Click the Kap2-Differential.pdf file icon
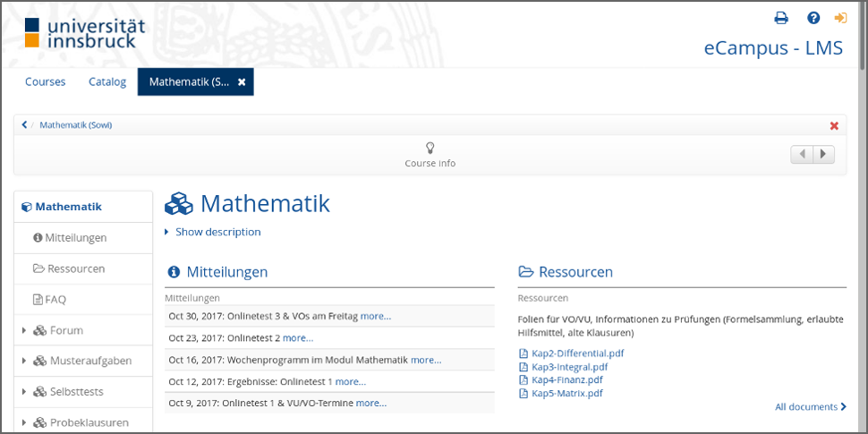The height and width of the screenshot is (434, 868). 523,353
